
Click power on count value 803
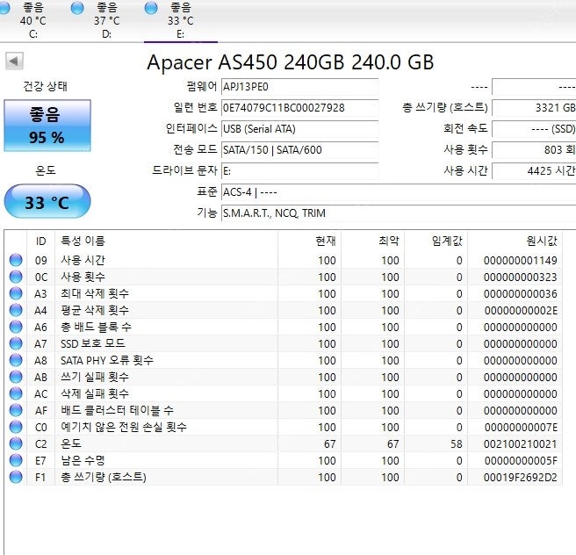[534, 150]
